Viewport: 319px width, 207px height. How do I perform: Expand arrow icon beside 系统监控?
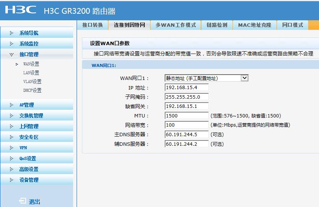pos(11,44)
